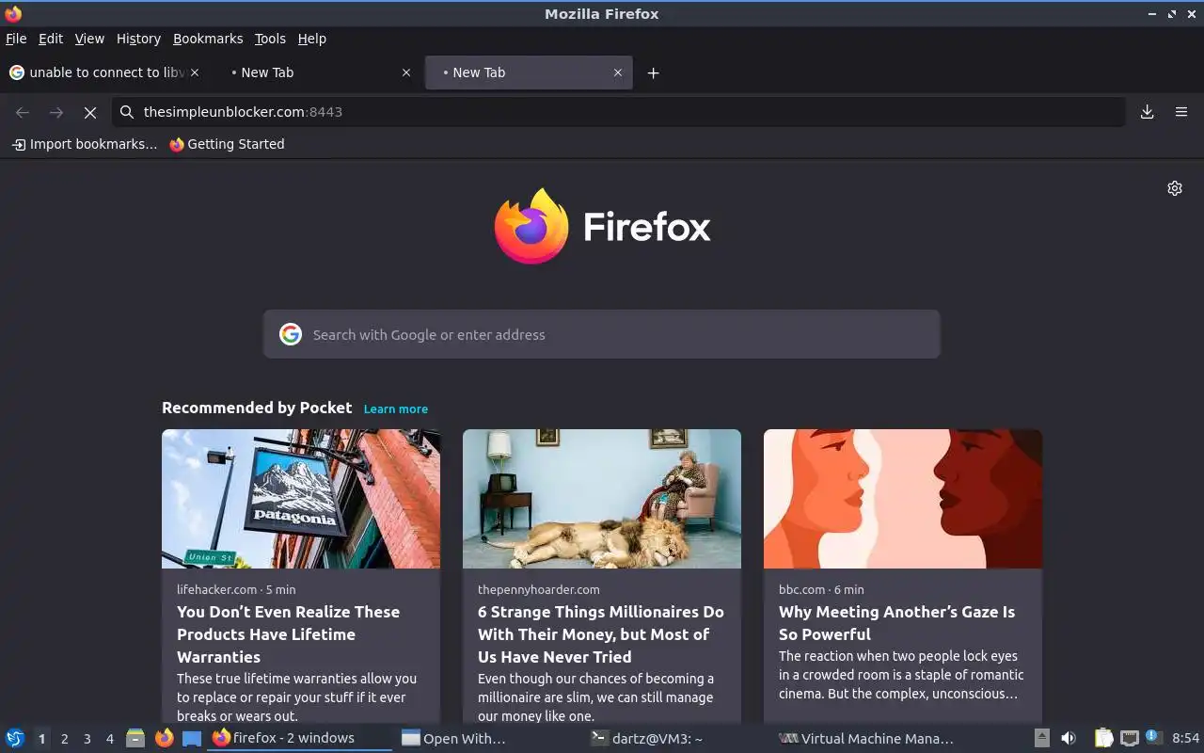This screenshot has height=753, width=1204.
Task: Open a new tab with plus button
Action: tap(653, 72)
